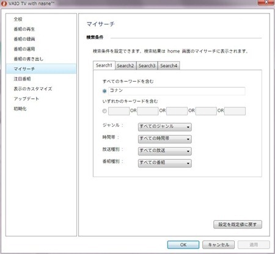The image size is (275, 254).
Task: Switch to the Search3 tab
Action: pyautogui.click(x=147, y=66)
